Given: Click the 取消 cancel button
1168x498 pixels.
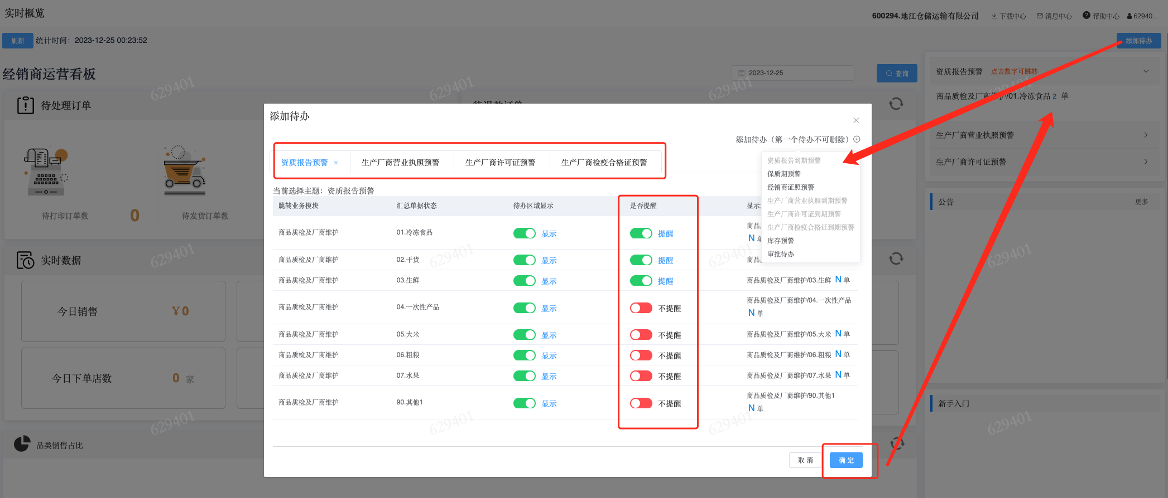Looking at the screenshot, I should [805, 460].
